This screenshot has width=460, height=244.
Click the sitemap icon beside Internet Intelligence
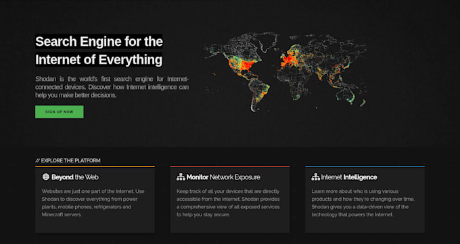(316, 177)
